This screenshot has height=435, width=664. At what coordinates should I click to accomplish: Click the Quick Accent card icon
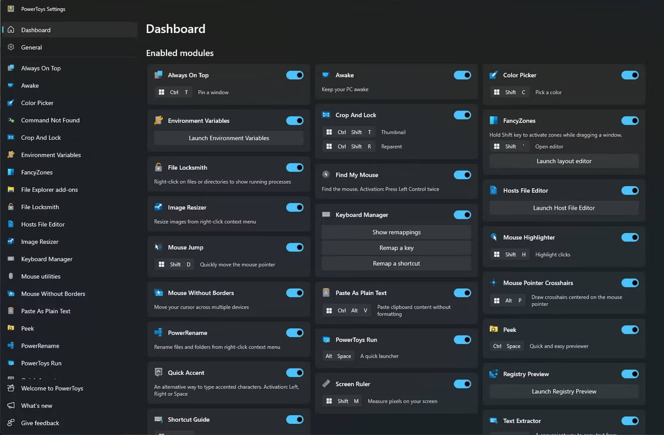pos(158,372)
